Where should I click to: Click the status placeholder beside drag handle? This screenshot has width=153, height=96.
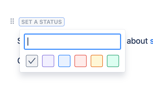click(42, 22)
